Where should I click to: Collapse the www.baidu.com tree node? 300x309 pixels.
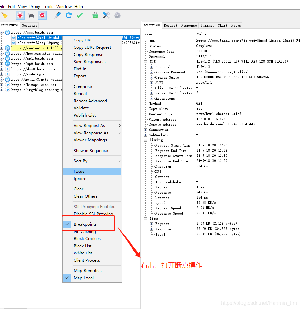[2, 32]
